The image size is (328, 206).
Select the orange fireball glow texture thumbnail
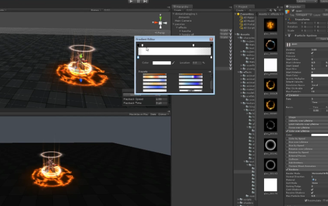271,25
